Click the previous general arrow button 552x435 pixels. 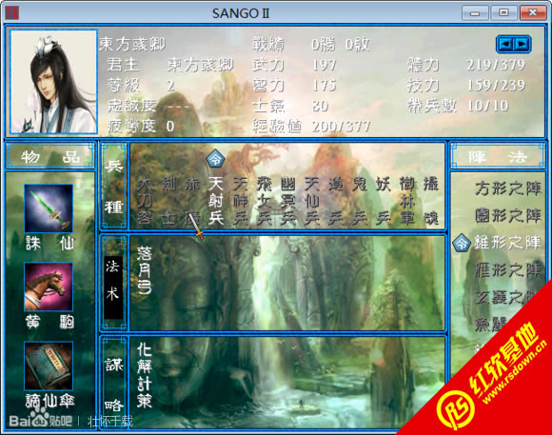(505, 44)
